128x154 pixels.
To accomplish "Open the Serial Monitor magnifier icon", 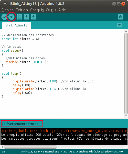I will 121,17.
